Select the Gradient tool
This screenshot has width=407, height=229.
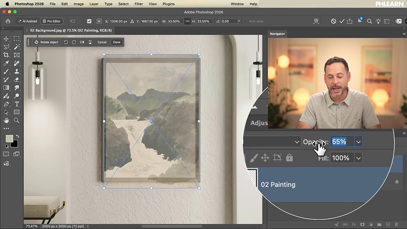click(6, 88)
